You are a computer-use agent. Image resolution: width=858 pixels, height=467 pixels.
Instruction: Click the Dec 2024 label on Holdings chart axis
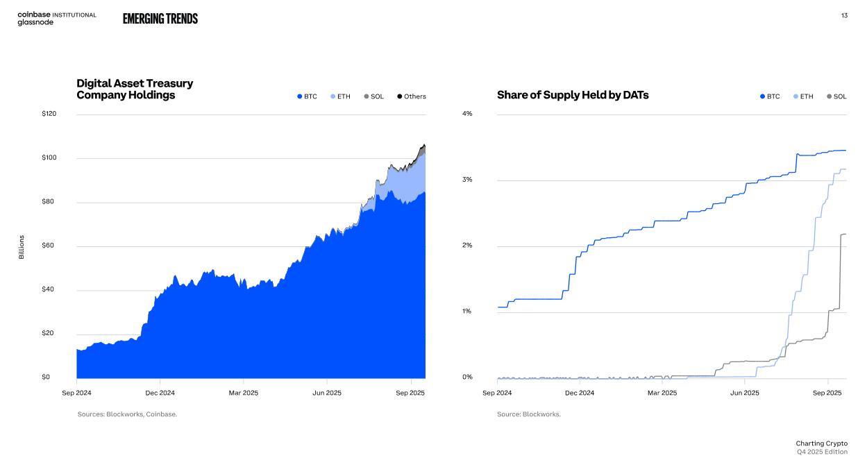tap(160, 393)
